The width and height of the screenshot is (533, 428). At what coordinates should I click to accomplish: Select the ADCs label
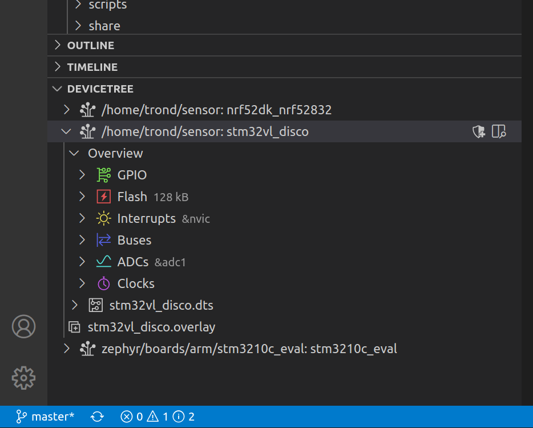click(133, 262)
